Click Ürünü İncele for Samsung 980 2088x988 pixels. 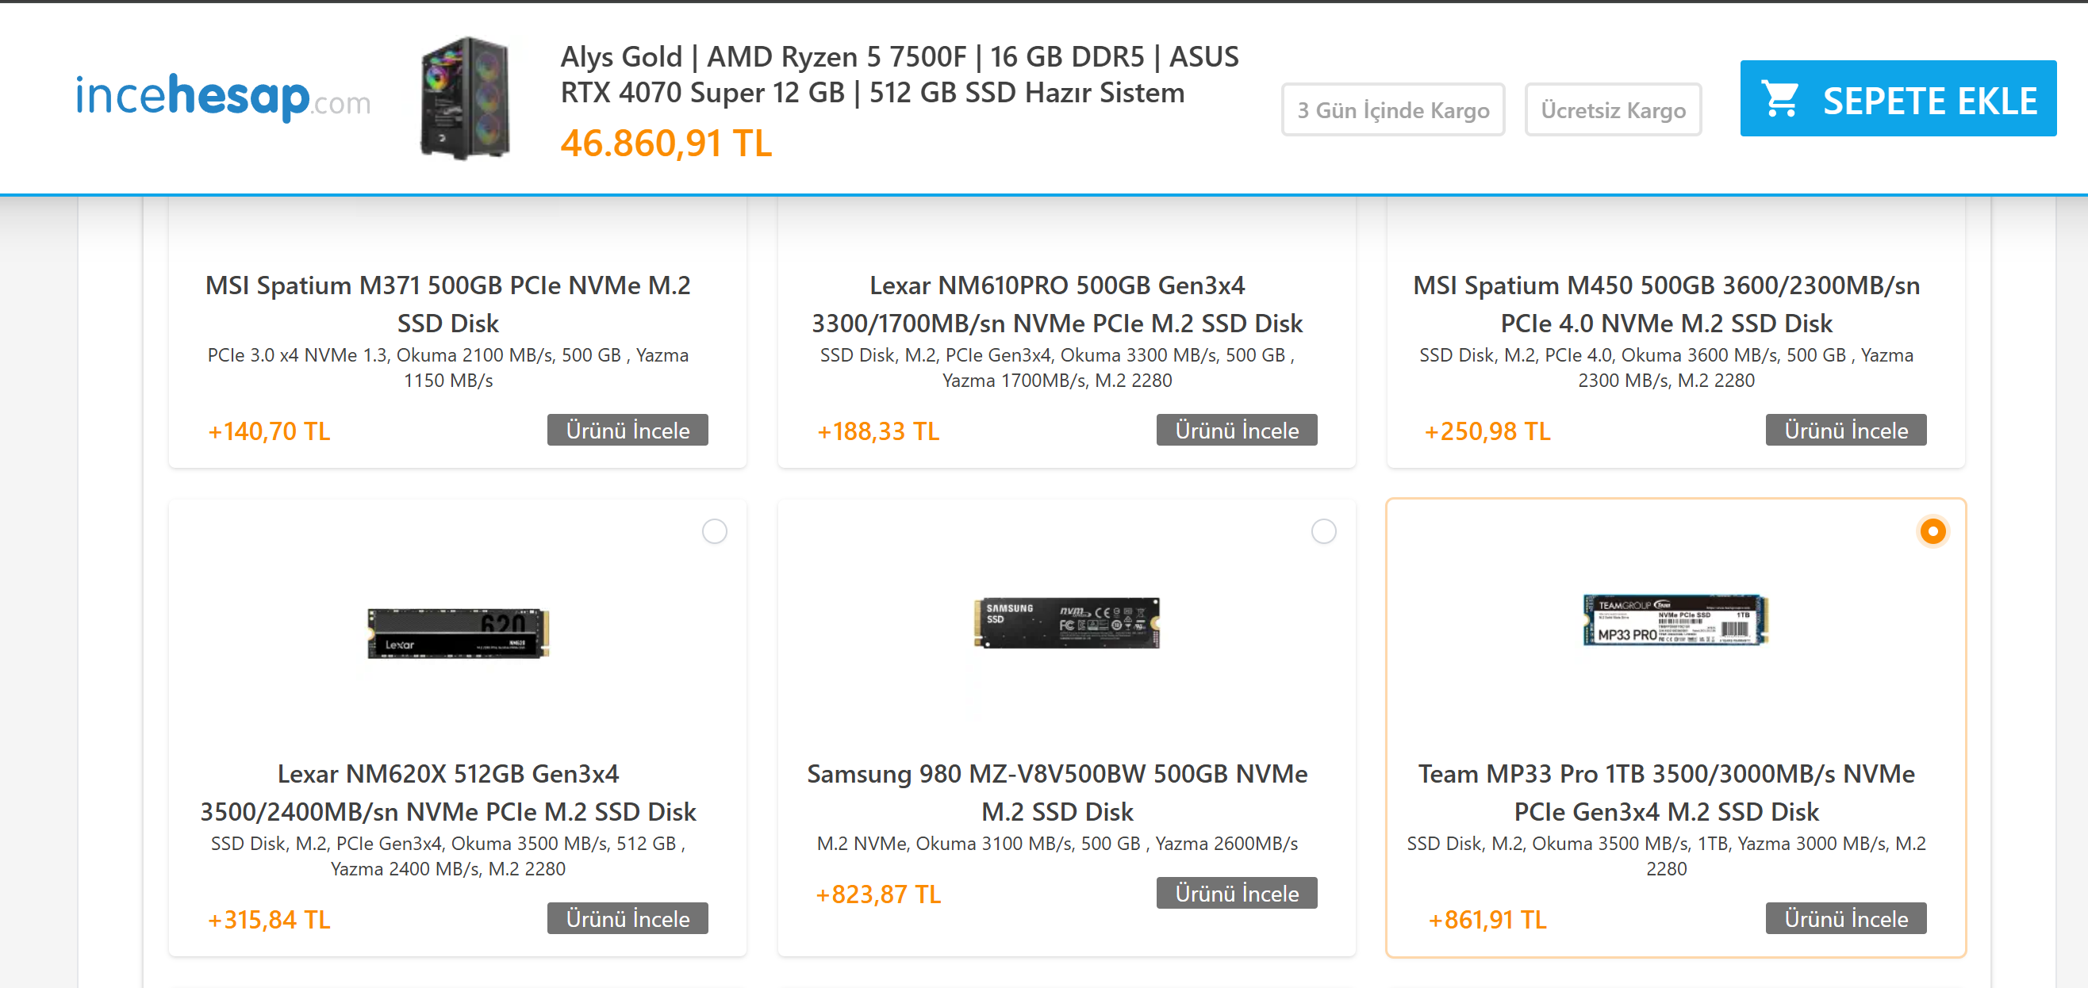pos(1236,893)
